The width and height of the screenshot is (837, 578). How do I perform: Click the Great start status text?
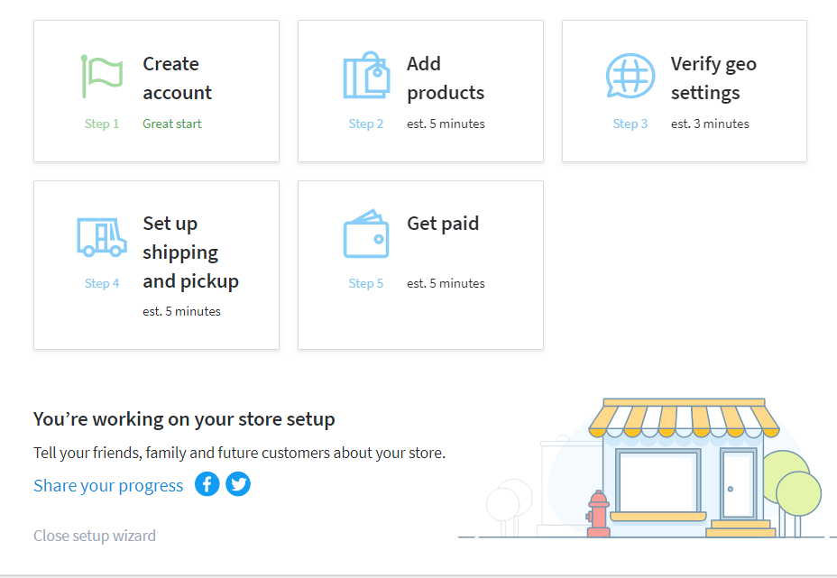coord(172,124)
